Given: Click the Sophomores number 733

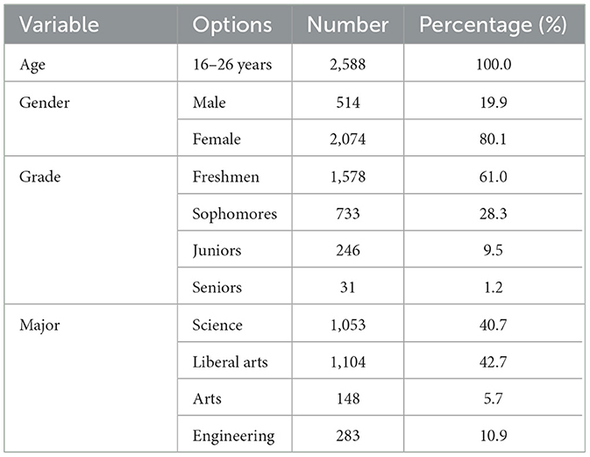Looking at the screenshot, I should pyautogui.click(x=348, y=214).
